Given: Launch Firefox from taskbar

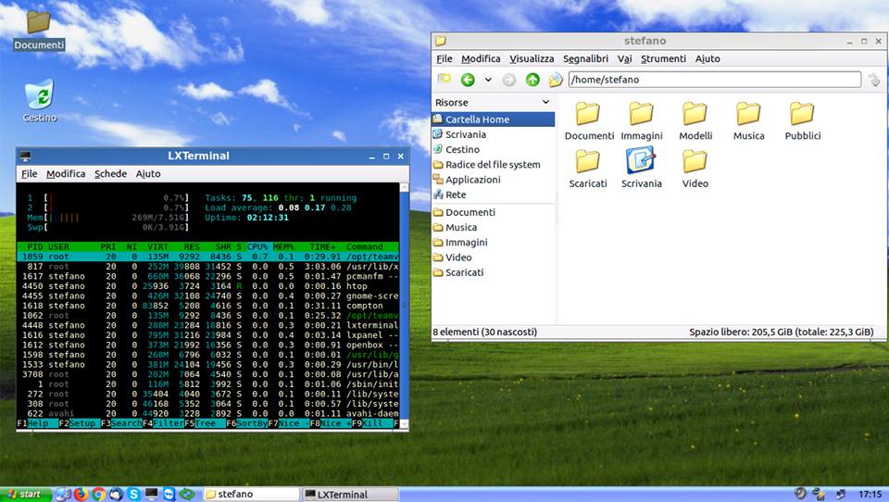Looking at the screenshot, I should pos(81,494).
